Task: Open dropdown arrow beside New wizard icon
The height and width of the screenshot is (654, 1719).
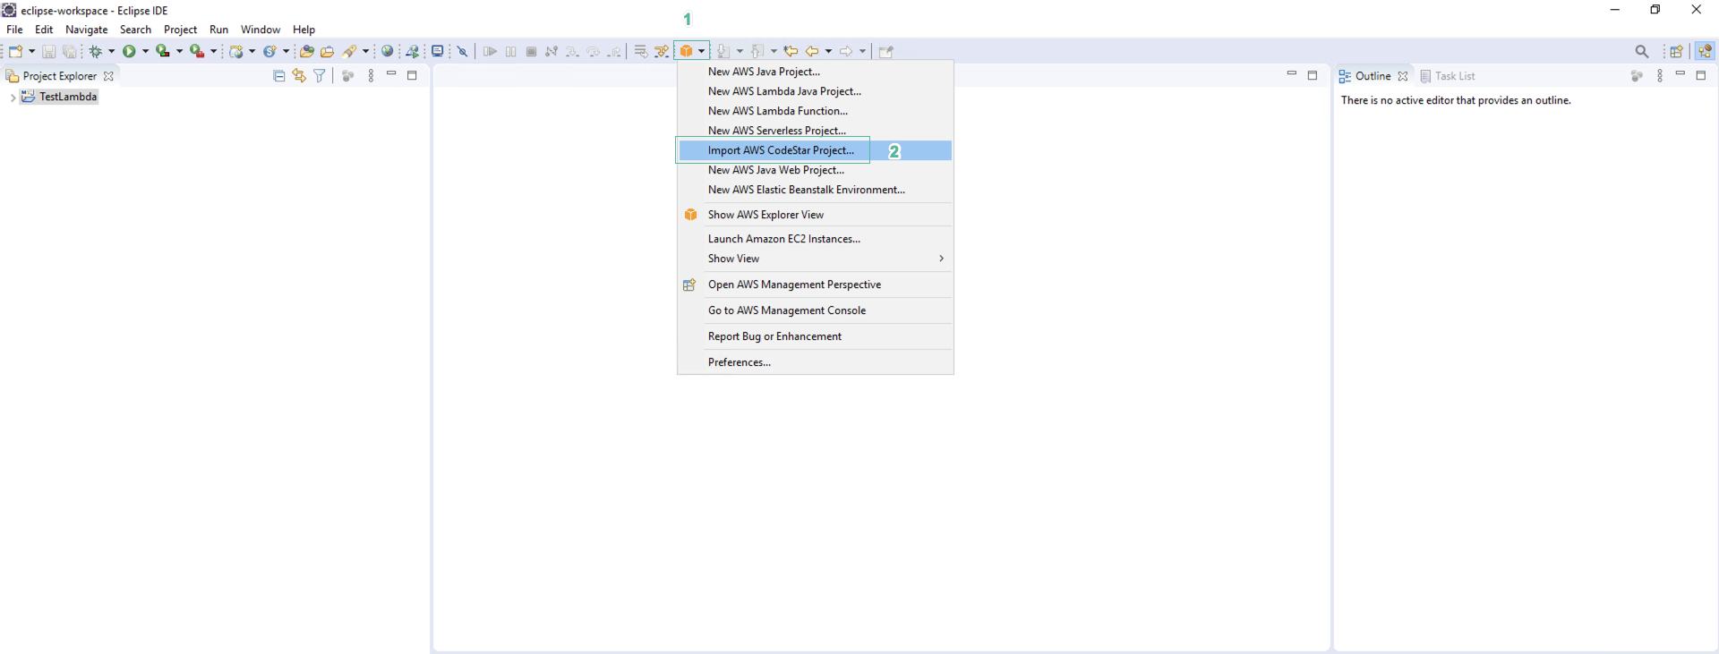Action: coord(31,52)
